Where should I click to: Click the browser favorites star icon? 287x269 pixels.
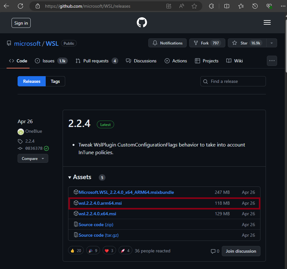(194, 6)
